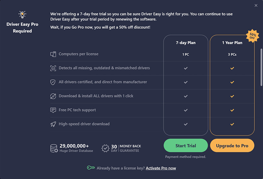Click the vertical scrollbar on the right

click(x=261, y=67)
